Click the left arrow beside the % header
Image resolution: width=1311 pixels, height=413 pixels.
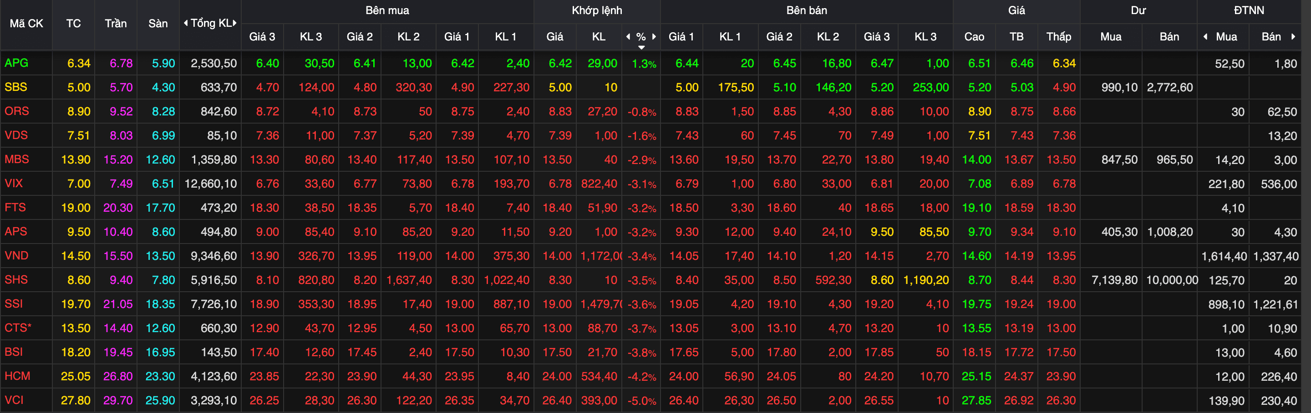click(628, 37)
